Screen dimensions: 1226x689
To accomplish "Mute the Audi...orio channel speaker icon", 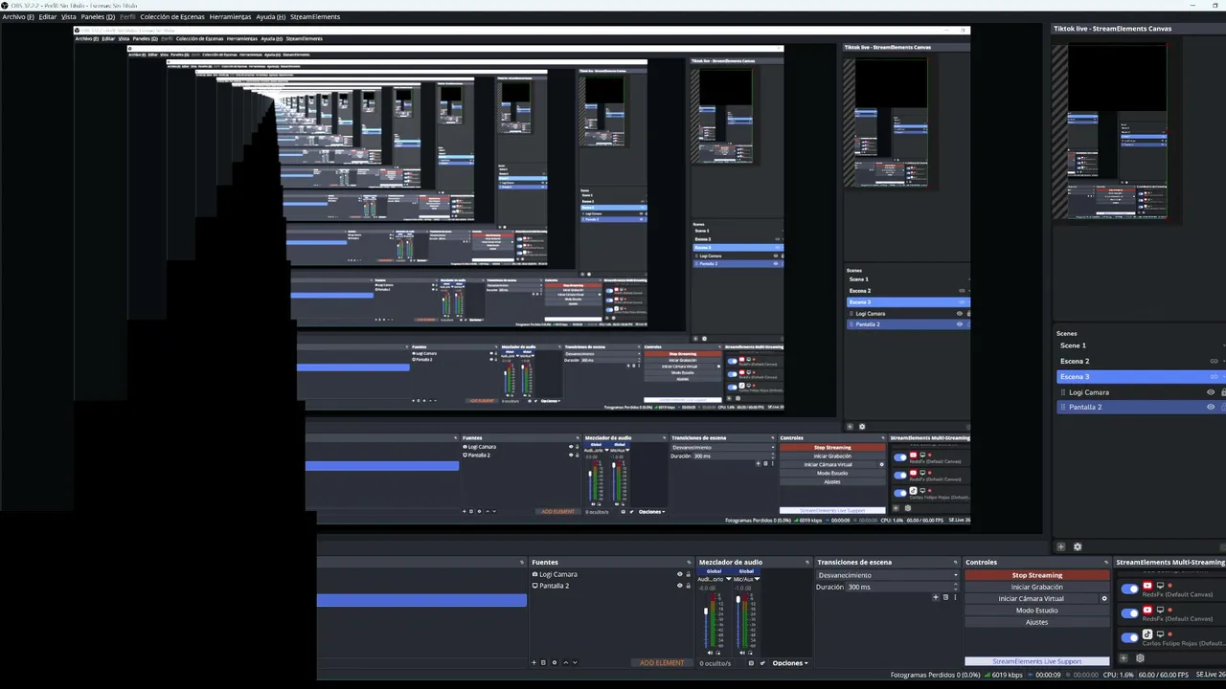I will click(x=710, y=653).
